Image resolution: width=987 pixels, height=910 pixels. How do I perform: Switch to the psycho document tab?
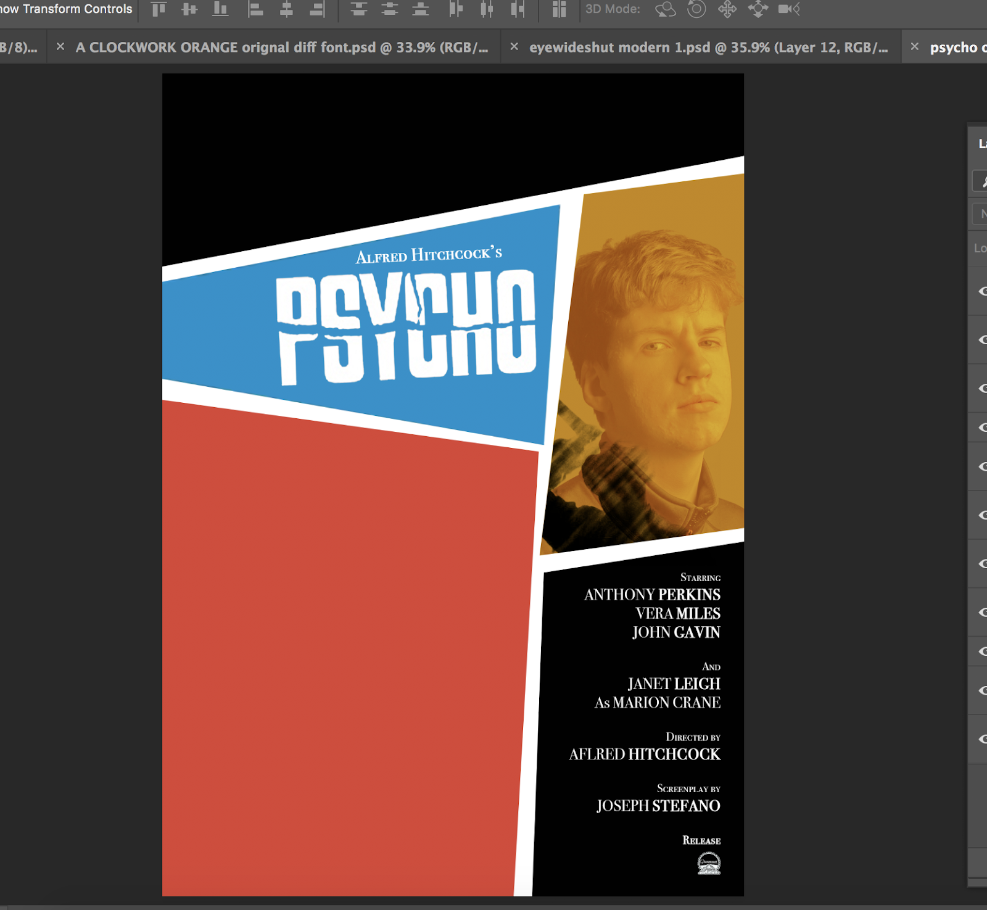pos(958,48)
